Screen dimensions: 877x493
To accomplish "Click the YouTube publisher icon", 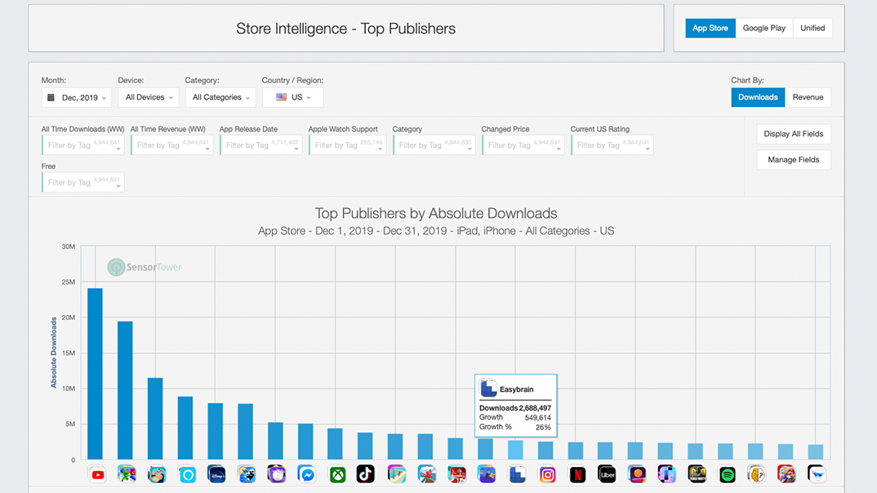I will [x=97, y=474].
